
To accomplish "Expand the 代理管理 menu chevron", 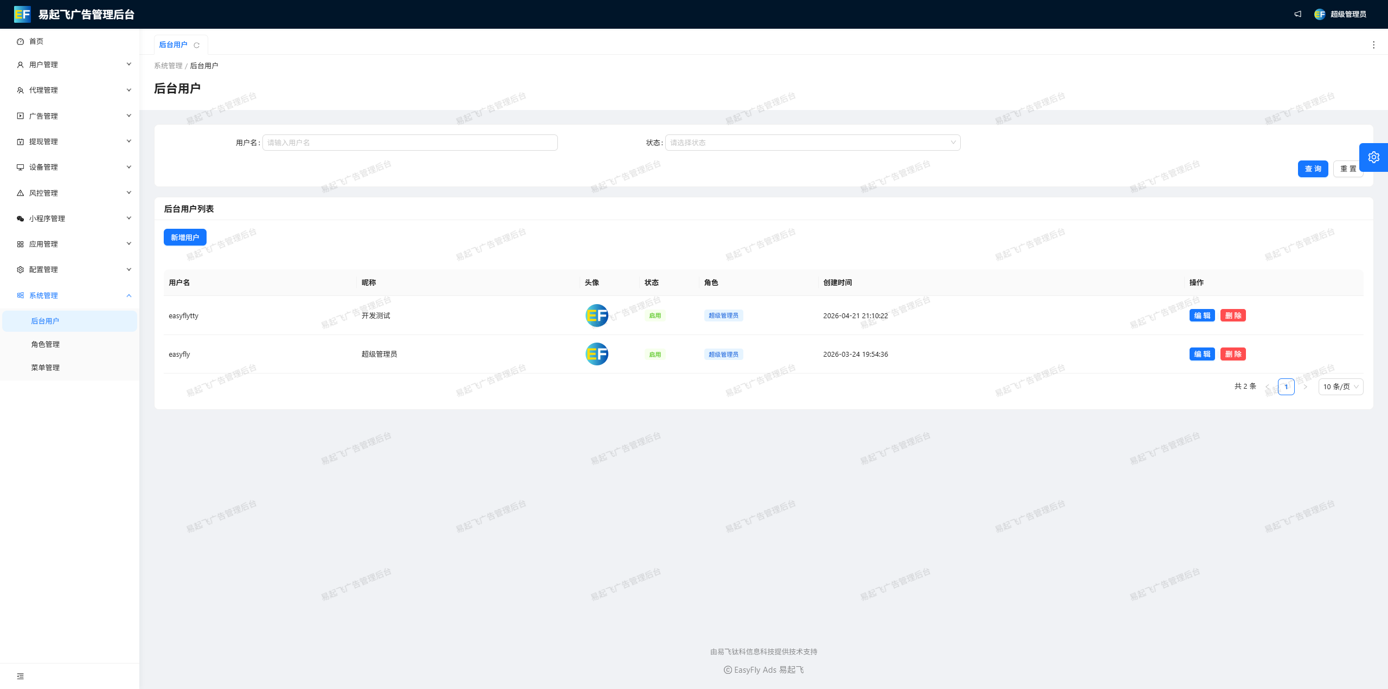I will pyautogui.click(x=129, y=90).
